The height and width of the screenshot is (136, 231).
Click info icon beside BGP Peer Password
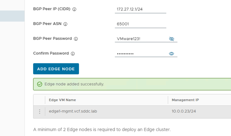tap(76, 39)
